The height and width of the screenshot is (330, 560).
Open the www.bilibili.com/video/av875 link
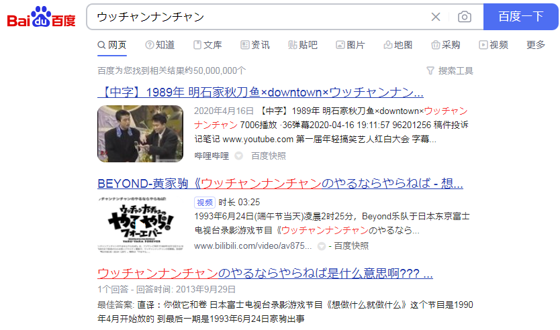coord(253,245)
